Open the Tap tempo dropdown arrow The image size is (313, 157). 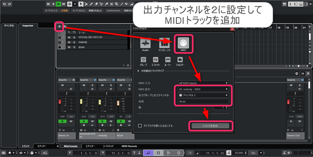pyautogui.click(x=261, y=153)
